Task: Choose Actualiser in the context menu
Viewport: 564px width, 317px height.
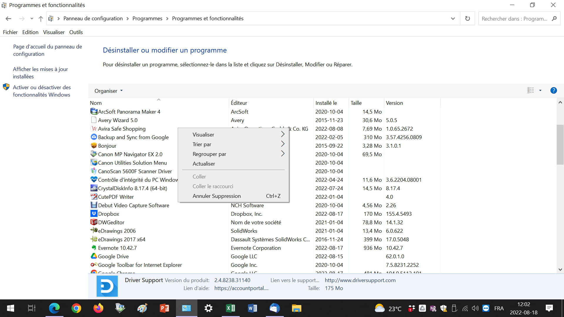Action: [204, 164]
